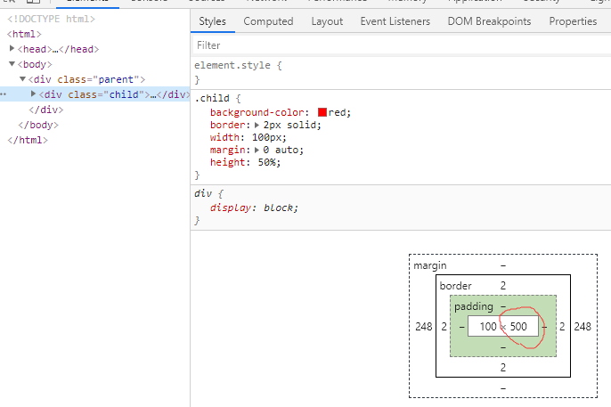Expand the div class child node
The width and height of the screenshot is (611, 407).
34,94
